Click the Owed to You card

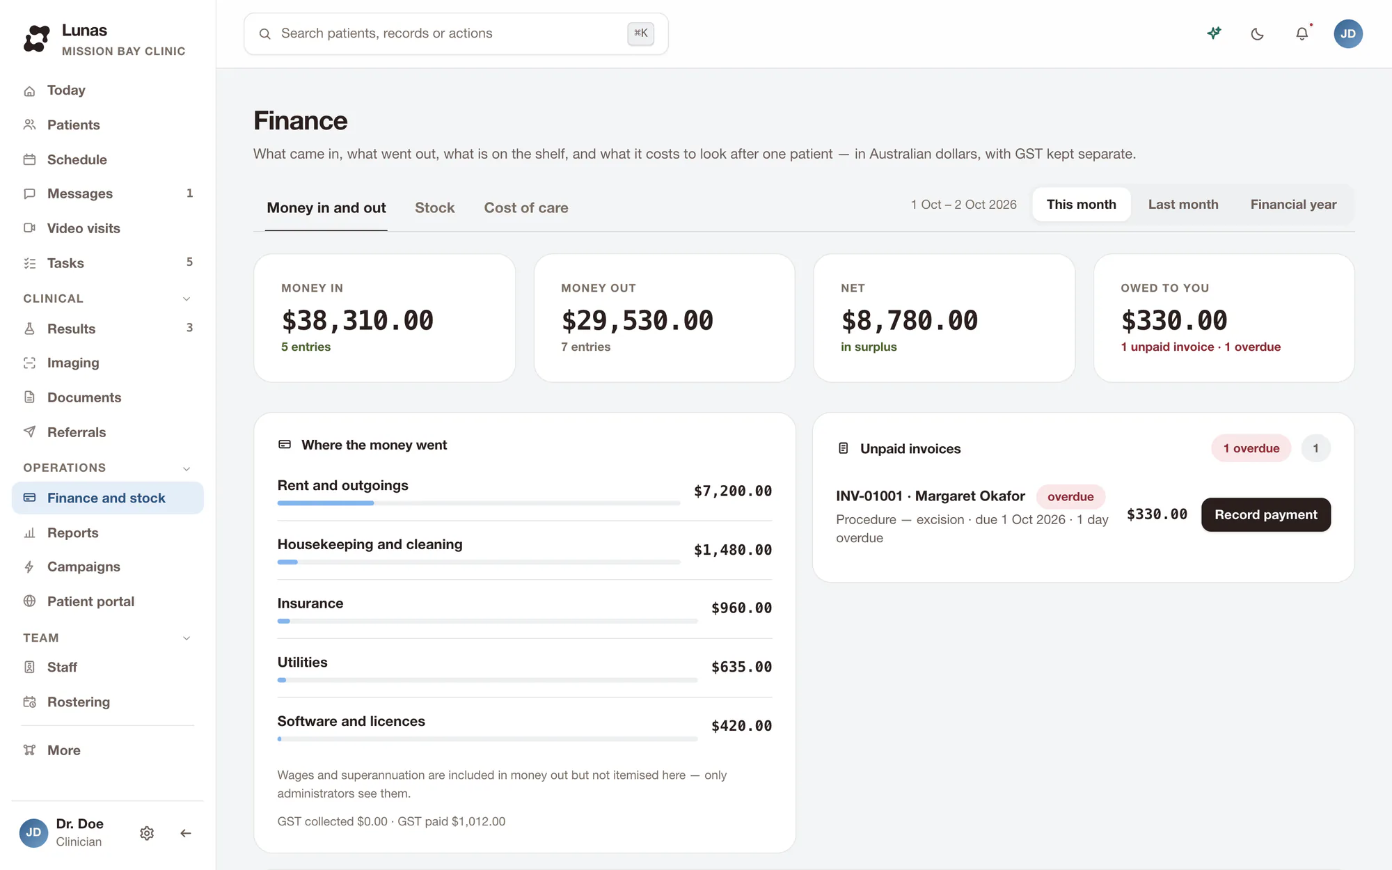click(1224, 318)
